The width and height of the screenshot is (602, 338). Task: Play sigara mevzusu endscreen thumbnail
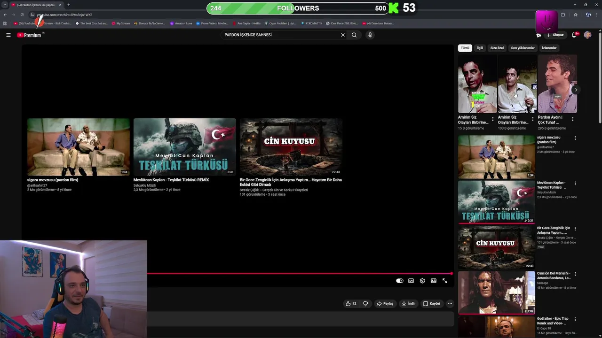[79, 147]
